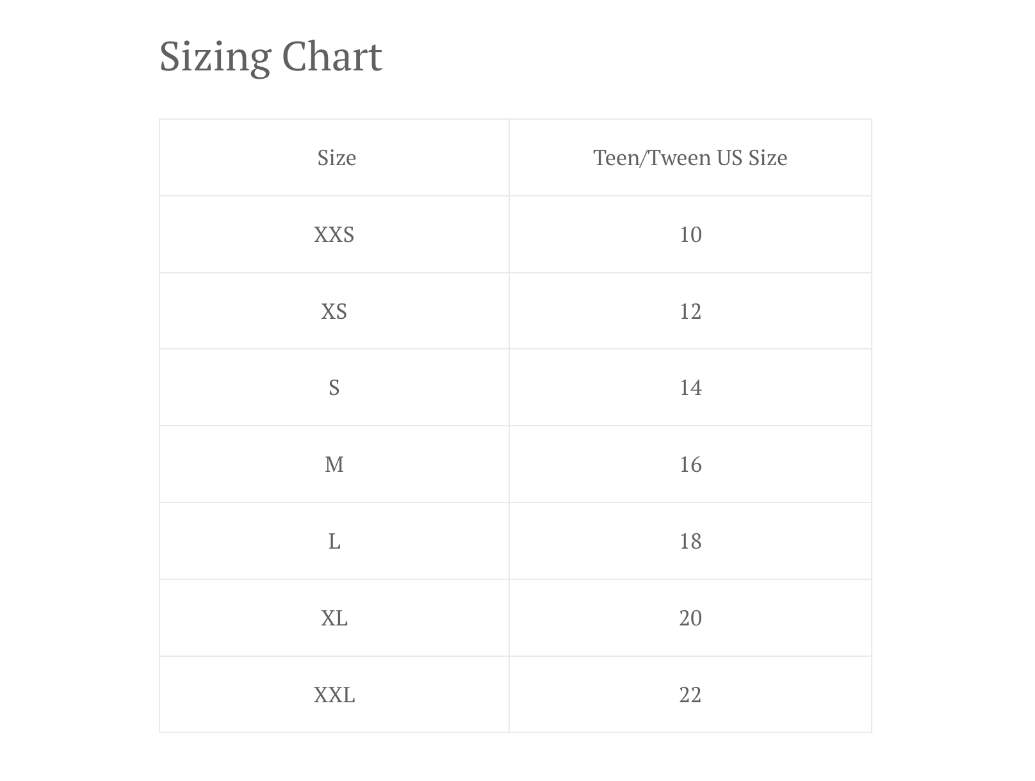
Task: Click "Size" following "US" in second header
Action: pos(768,158)
